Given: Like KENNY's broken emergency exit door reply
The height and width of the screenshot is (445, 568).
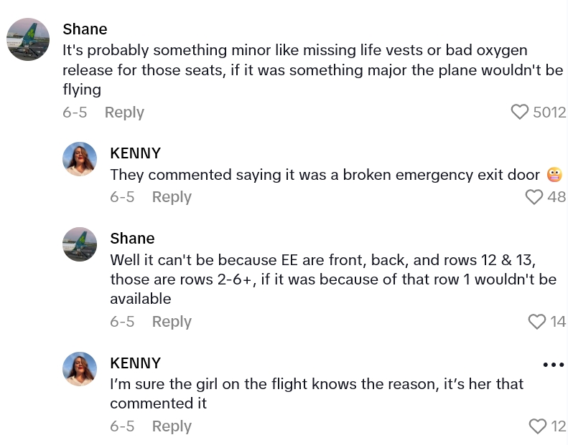Looking at the screenshot, I should tap(534, 196).
